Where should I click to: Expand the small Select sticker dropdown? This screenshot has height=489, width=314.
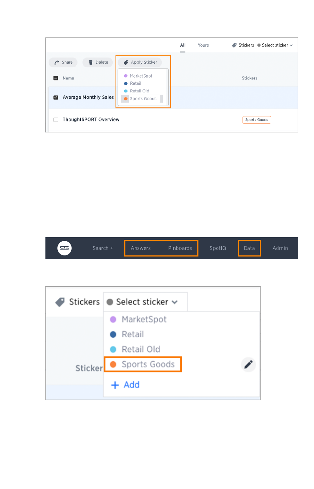point(275,45)
